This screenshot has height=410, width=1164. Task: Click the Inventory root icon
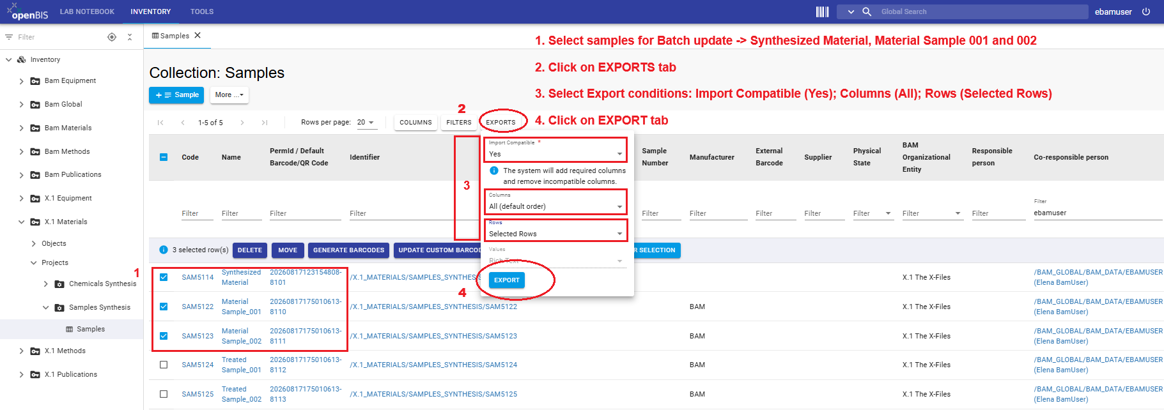point(22,59)
